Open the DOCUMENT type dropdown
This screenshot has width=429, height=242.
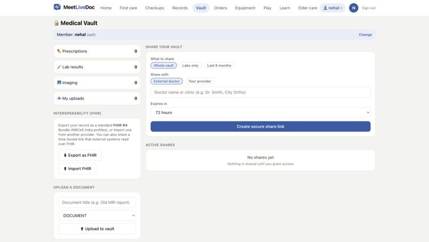[x=97, y=215]
